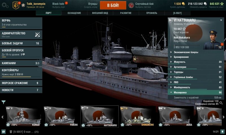This screenshot has width=226, height=135.
Task: Click shipyard construction progress bar
Action: [21, 27]
